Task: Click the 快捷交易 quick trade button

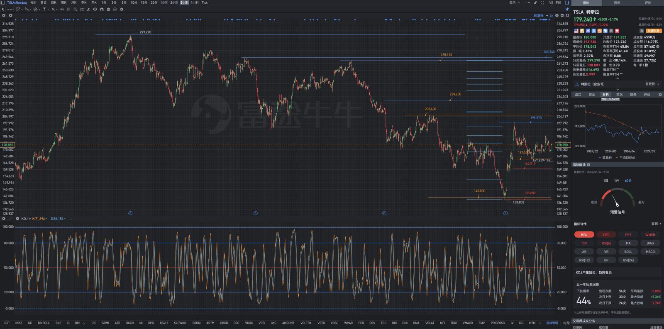Action: point(654,31)
